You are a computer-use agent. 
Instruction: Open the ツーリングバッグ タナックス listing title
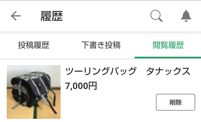[x=128, y=71]
